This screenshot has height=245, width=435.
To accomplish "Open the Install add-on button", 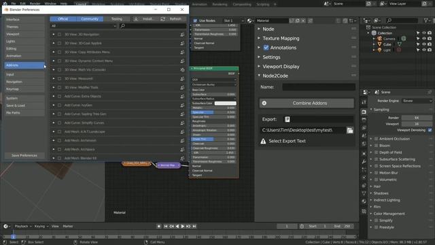I will click(x=144, y=19).
